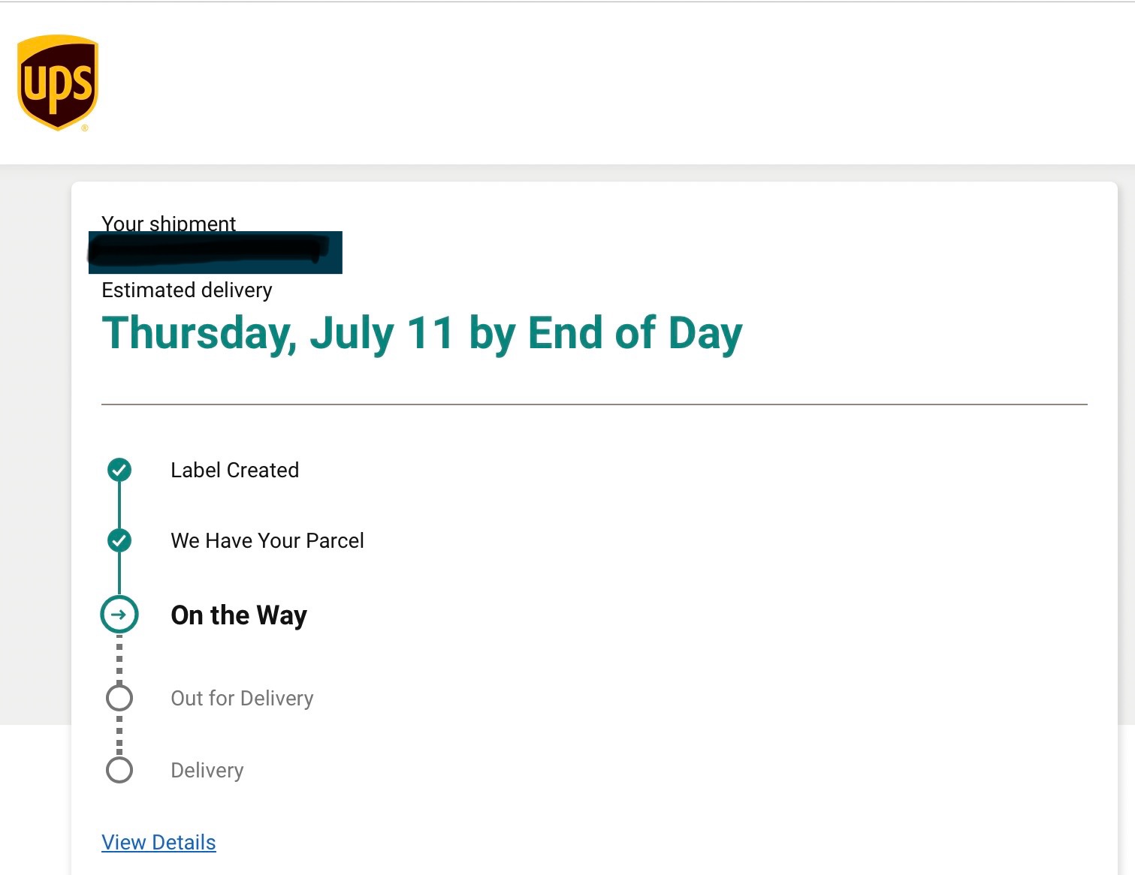Viewport: 1135px width, 875px height.
Task: Click the Thursday, July 11 delivery date heading
Action: point(421,333)
